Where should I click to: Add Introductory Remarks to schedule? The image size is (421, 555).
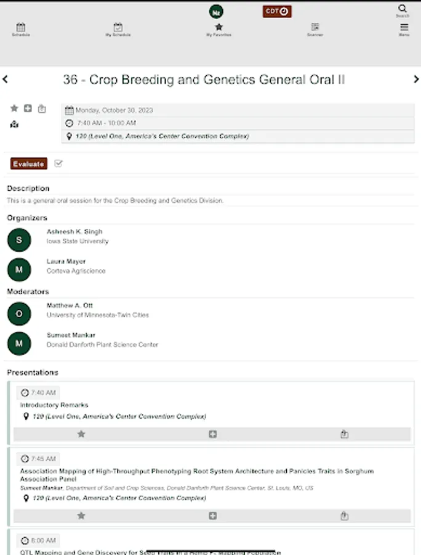[212, 434]
